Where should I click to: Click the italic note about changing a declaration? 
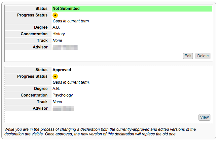[x=100, y=132]
